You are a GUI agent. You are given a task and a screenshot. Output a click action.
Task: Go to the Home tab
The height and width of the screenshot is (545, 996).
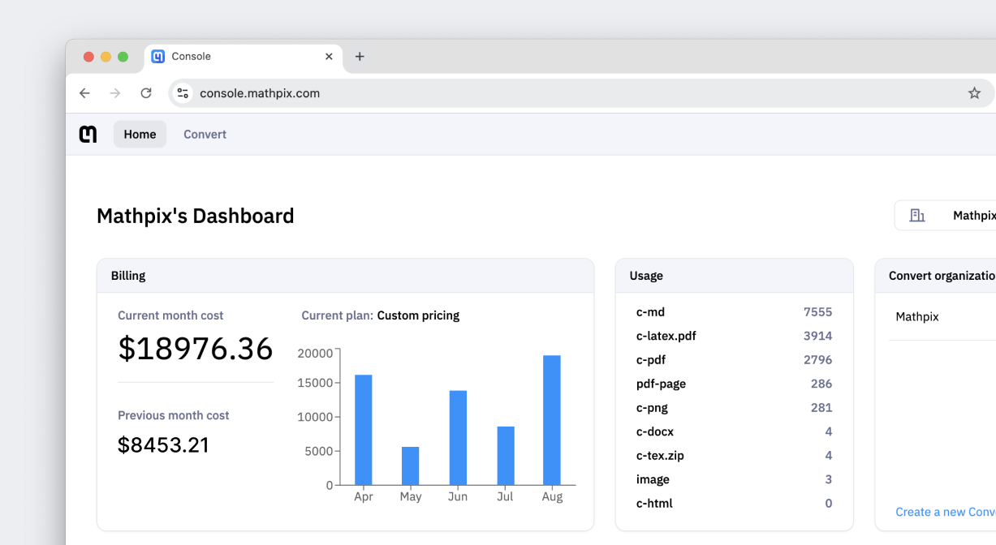pyautogui.click(x=140, y=135)
